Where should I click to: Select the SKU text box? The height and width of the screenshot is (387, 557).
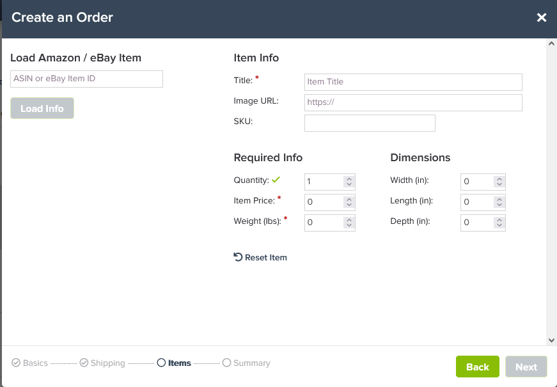(370, 123)
